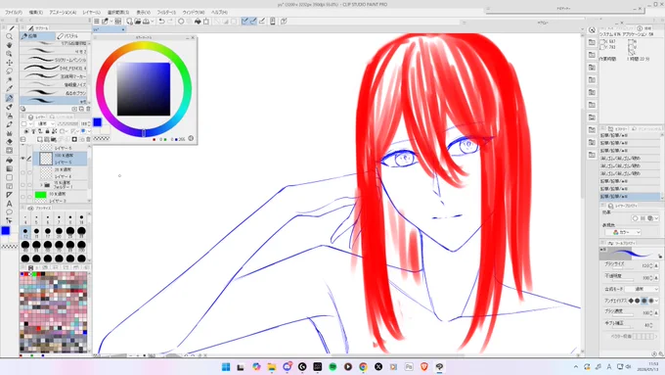Click the opacity 不透明度 dynamics button
The height and width of the screenshot is (375, 665).
[x=656, y=278]
